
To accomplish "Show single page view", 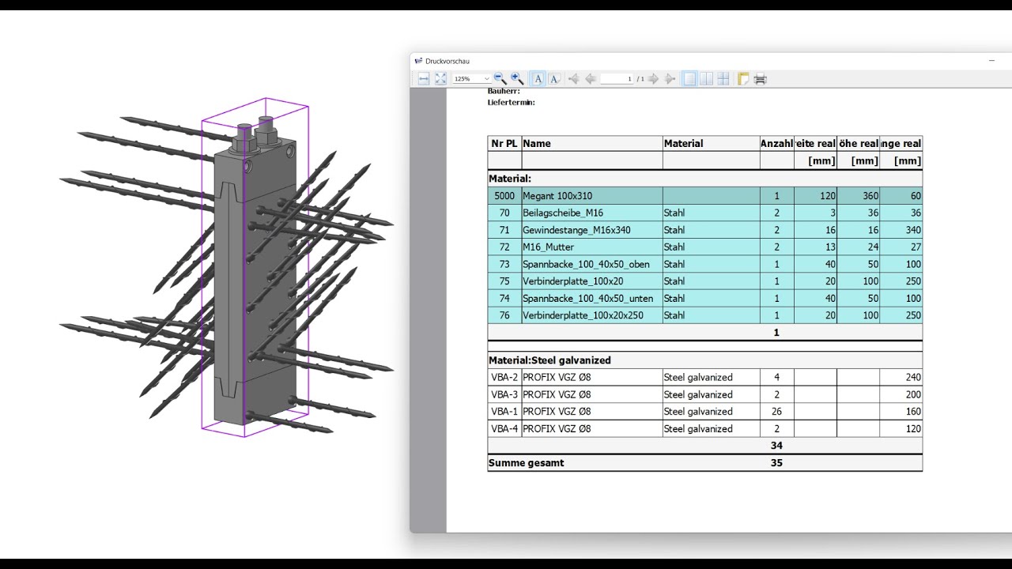I will (x=689, y=78).
